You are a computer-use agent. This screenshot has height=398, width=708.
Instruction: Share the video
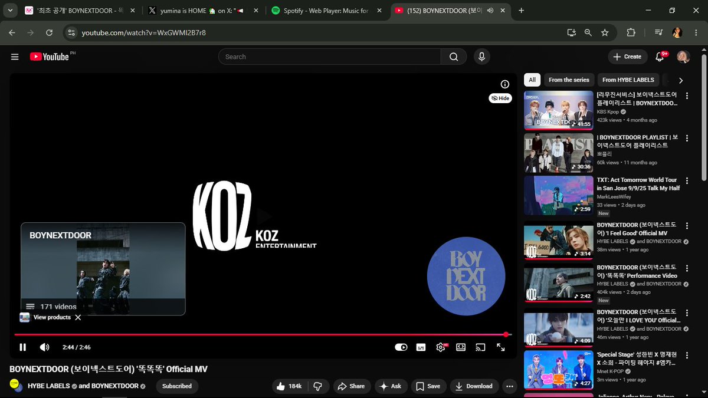tap(352, 386)
